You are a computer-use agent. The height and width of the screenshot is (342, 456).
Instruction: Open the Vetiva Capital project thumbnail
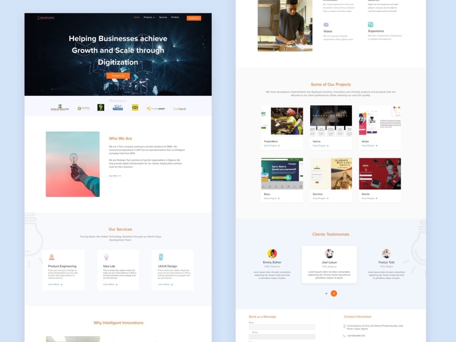tap(331, 121)
